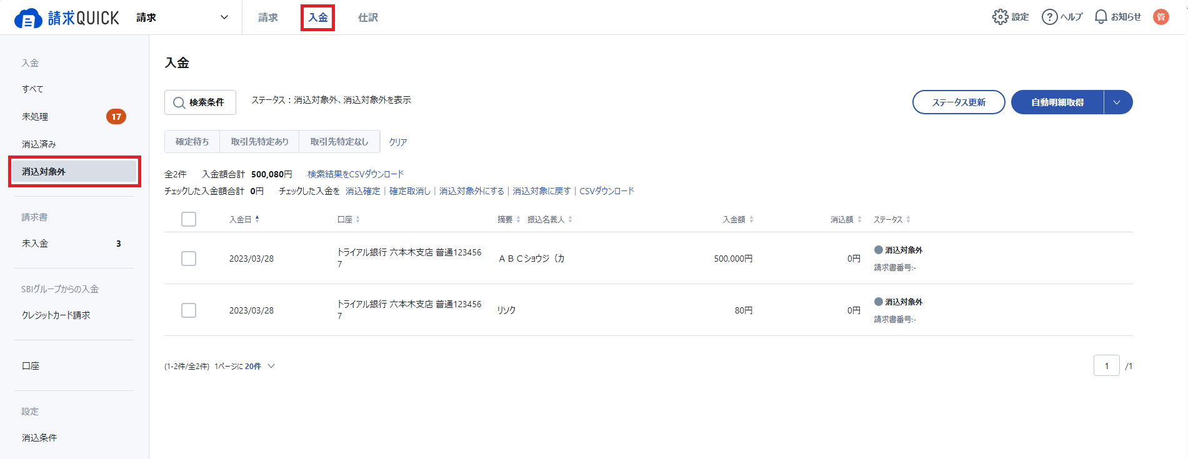Image resolution: width=1188 pixels, height=459 pixels.
Task: Click the account cell in the リソク row
Action: (409, 310)
